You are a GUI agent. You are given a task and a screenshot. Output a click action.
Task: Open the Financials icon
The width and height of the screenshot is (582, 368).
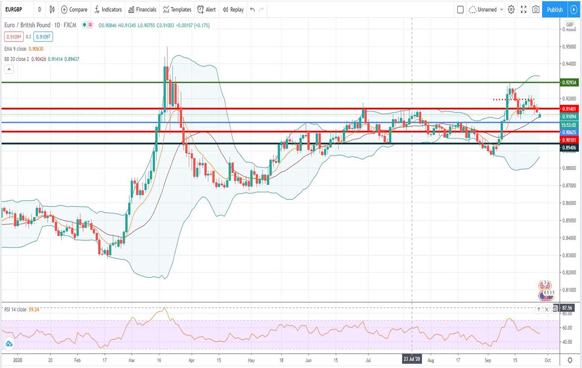pyautogui.click(x=142, y=10)
